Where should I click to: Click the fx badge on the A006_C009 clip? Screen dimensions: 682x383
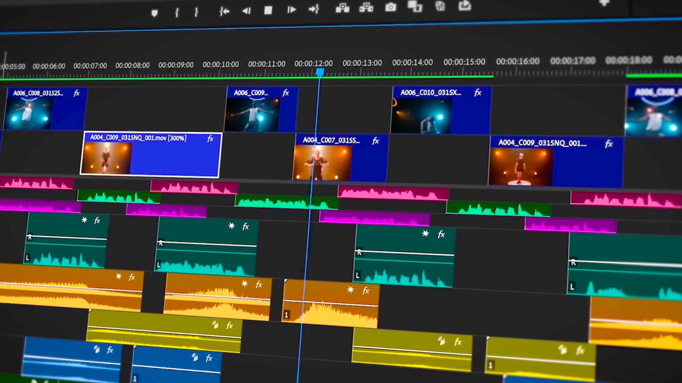pos(286,93)
